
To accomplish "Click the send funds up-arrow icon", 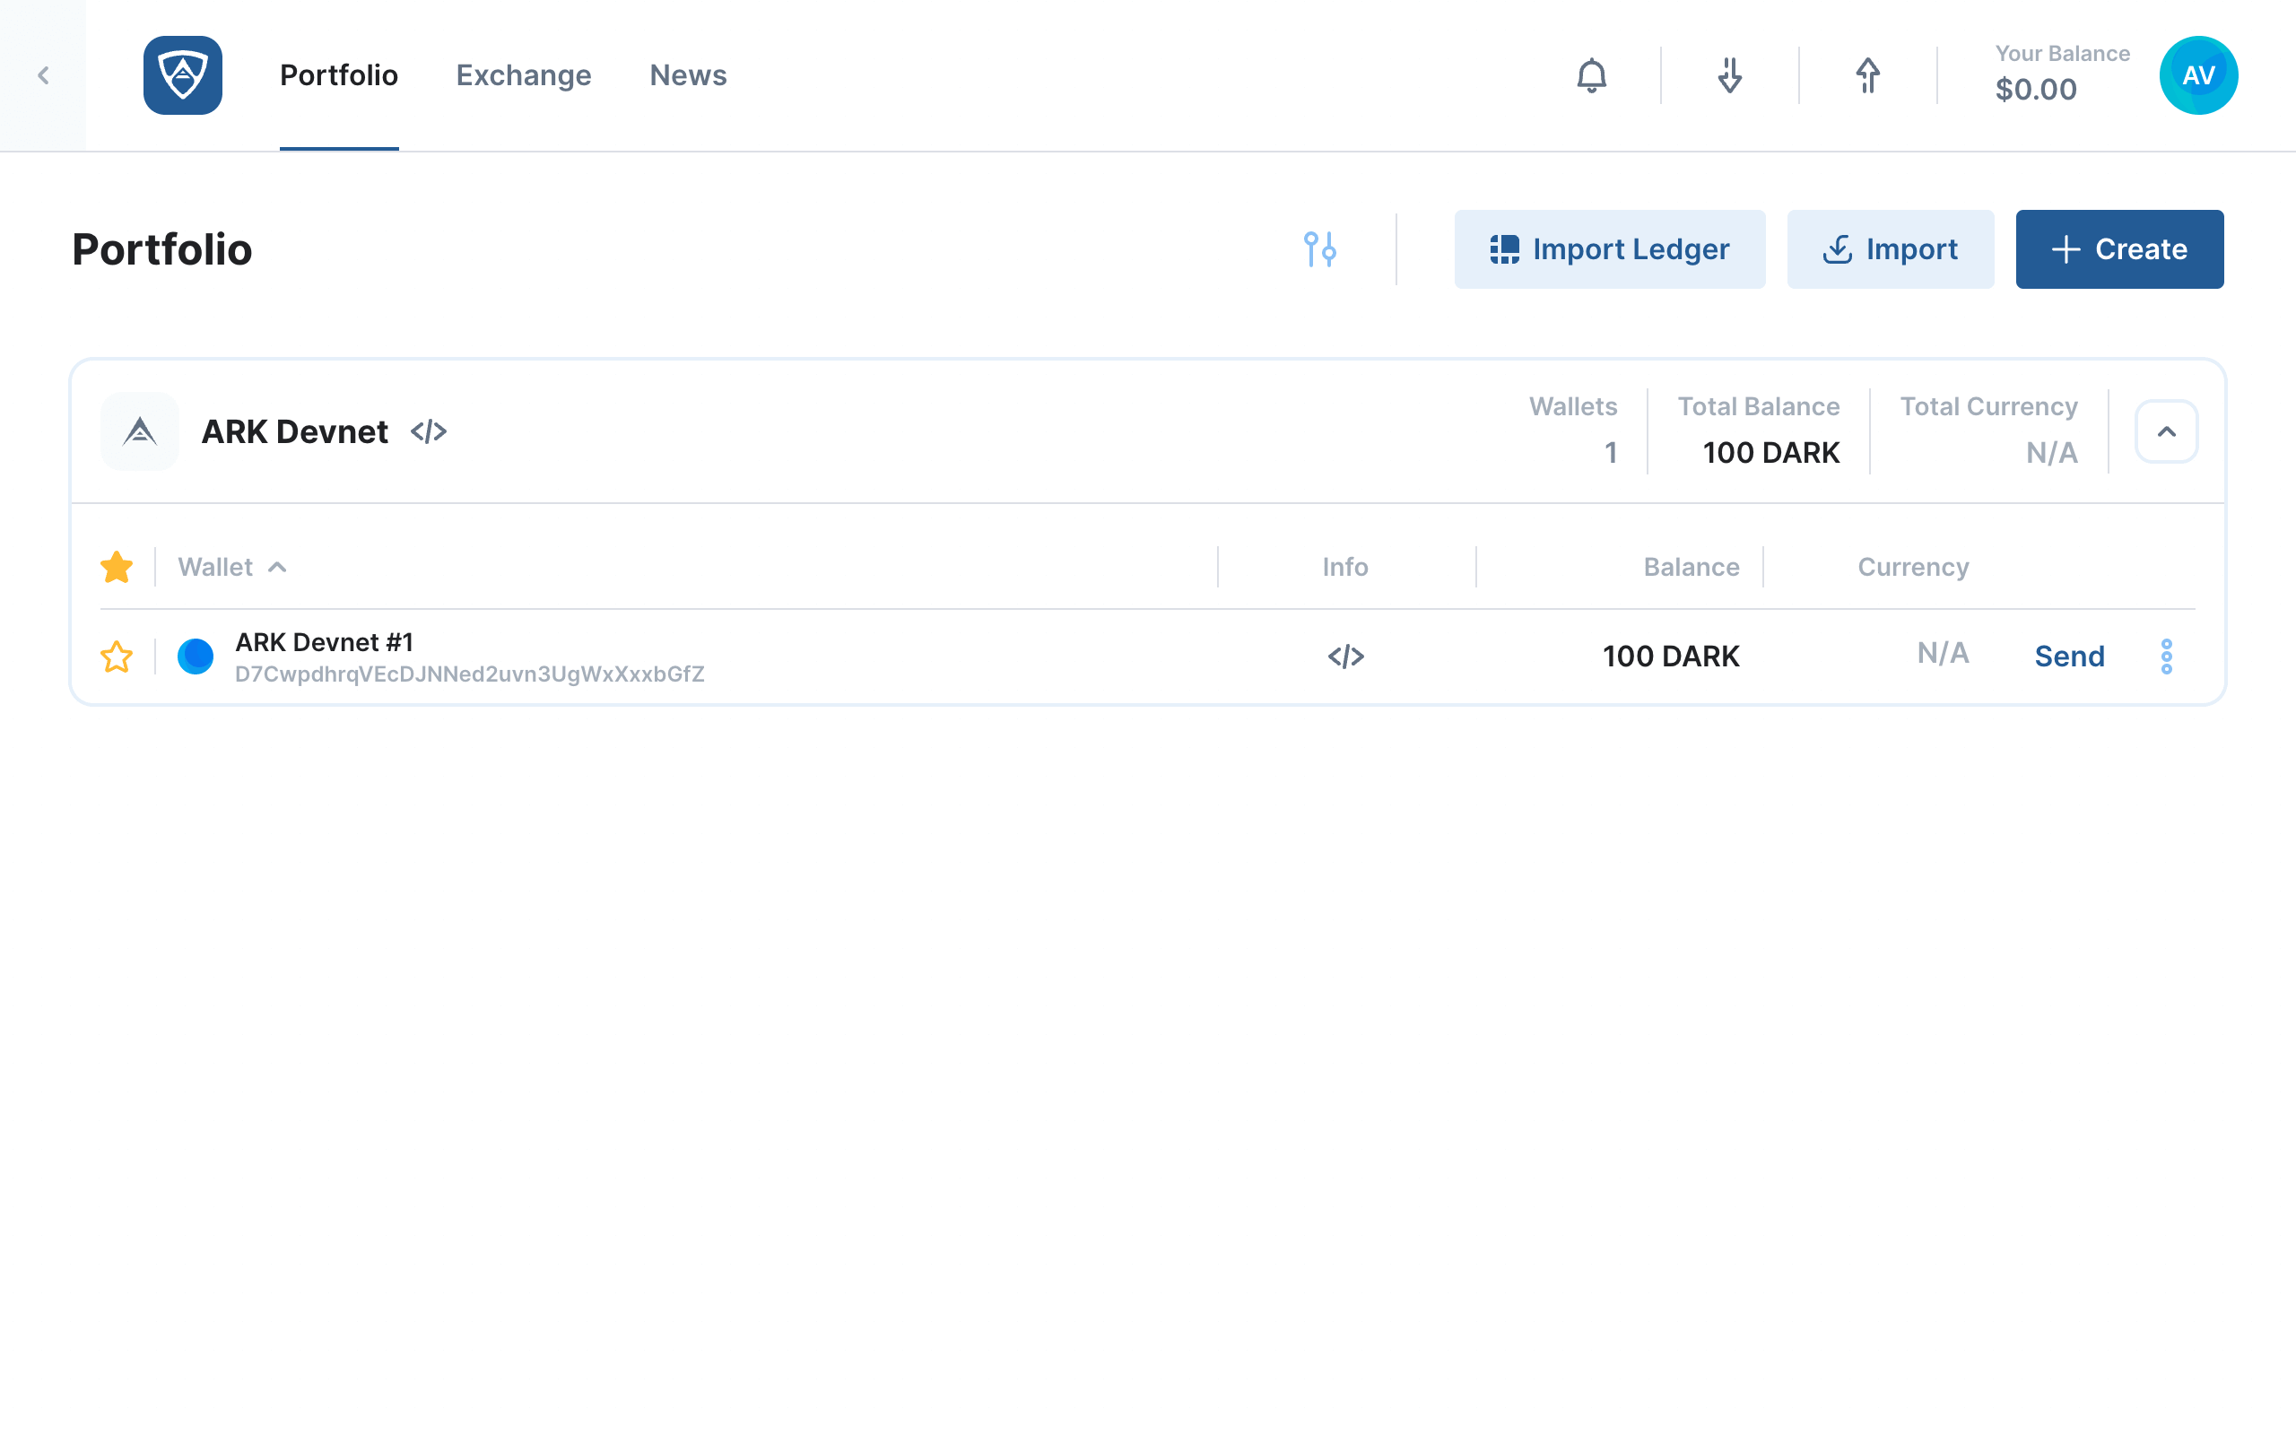I will click(x=1867, y=75).
